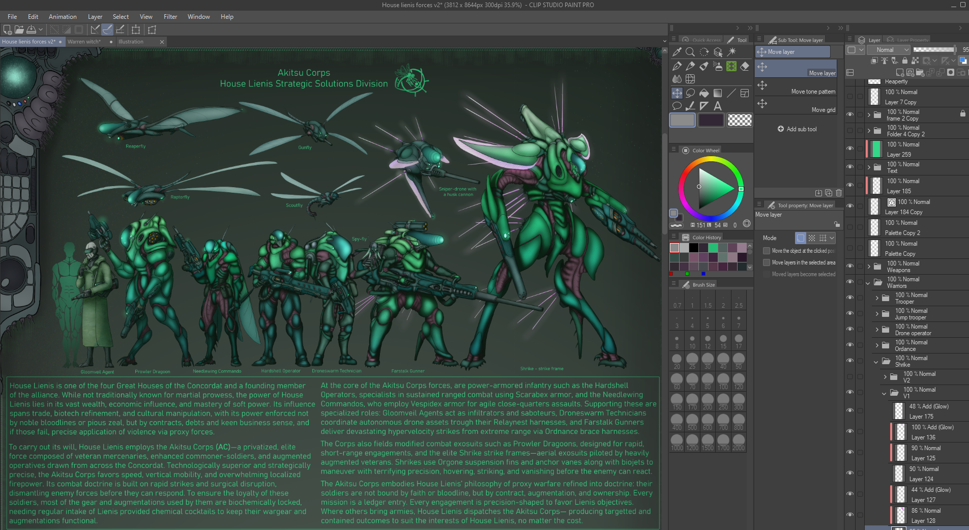Select the Fill bucket tool
969x530 pixels.
point(704,93)
